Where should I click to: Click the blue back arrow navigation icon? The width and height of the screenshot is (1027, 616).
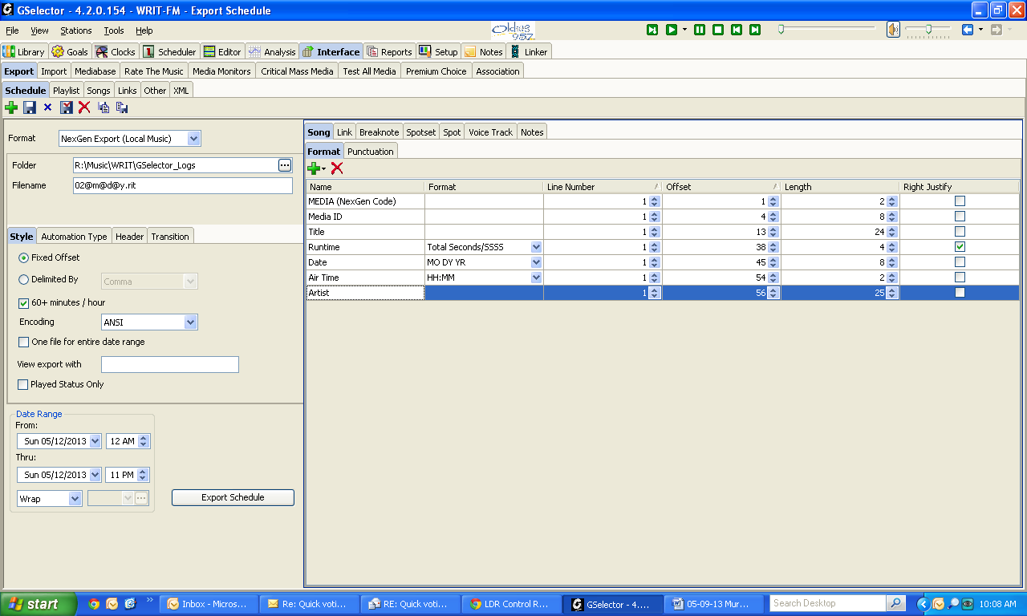click(x=968, y=30)
